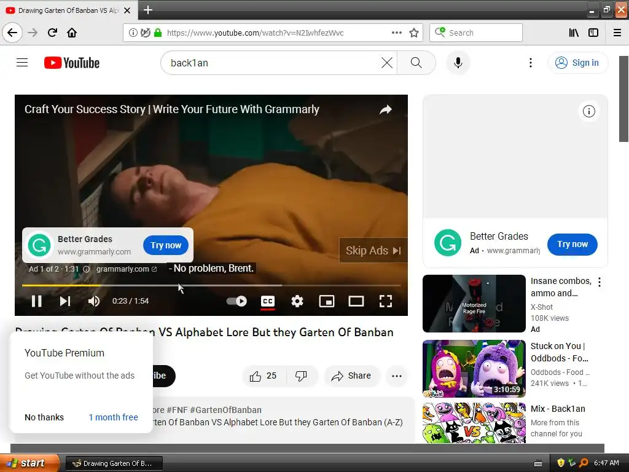This screenshot has width=629, height=472.
Task: Open the YouTube hamburger guide menu
Action: click(x=22, y=63)
